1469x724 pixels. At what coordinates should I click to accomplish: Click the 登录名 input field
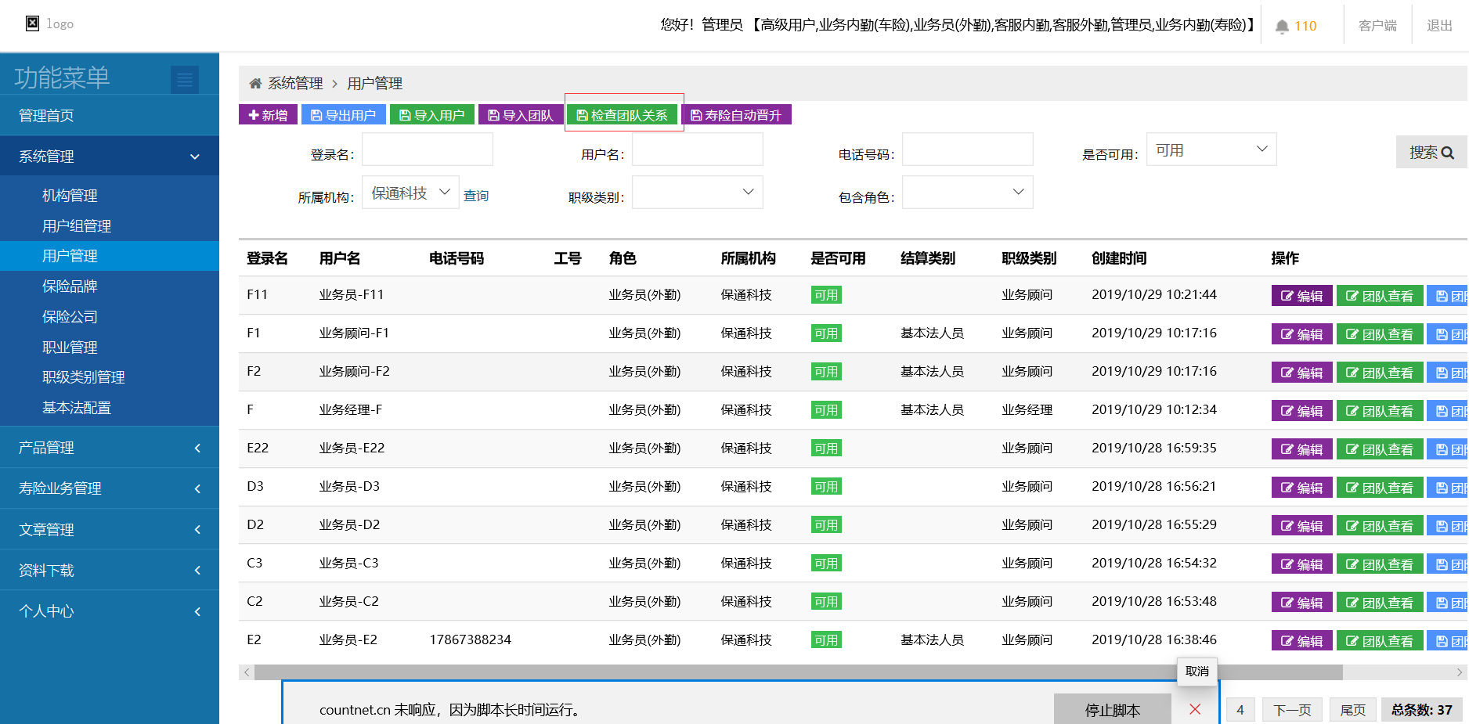point(428,149)
